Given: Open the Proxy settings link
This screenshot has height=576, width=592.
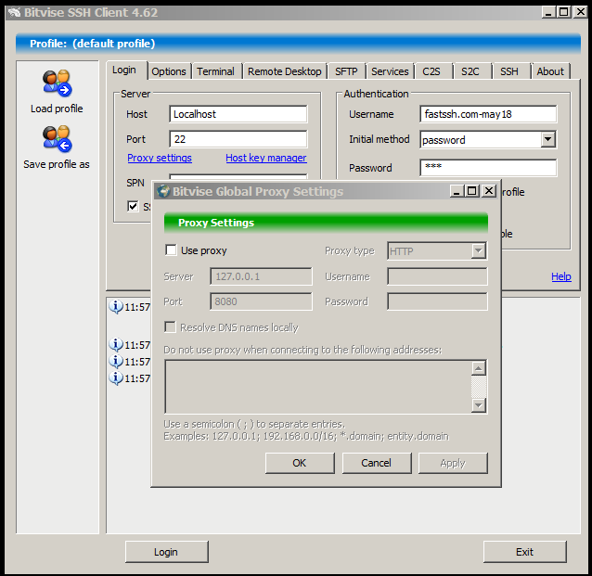Looking at the screenshot, I should [160, 158].
